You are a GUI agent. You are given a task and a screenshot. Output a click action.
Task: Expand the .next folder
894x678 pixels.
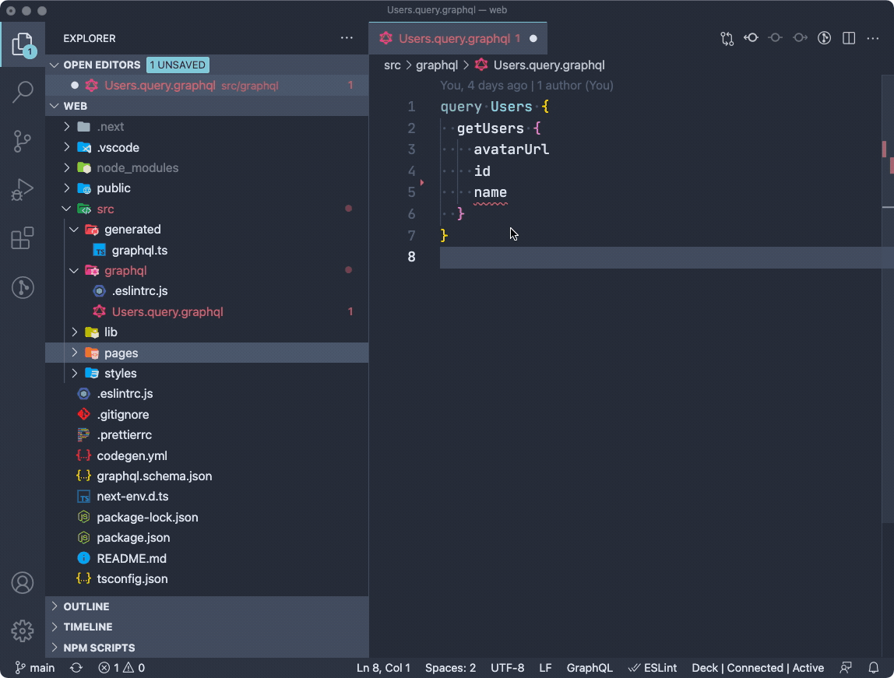tap(67, 126)
